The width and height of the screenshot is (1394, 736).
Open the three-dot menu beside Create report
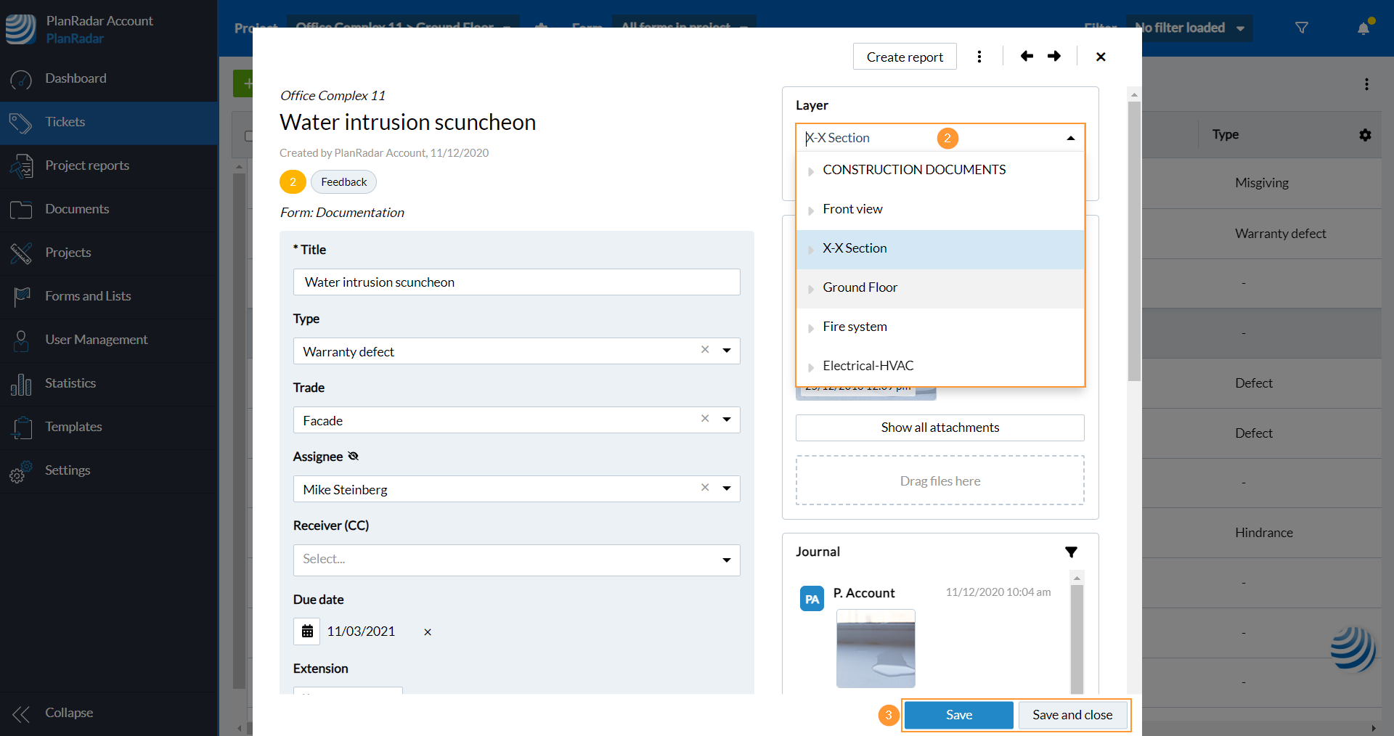(979, 57)
